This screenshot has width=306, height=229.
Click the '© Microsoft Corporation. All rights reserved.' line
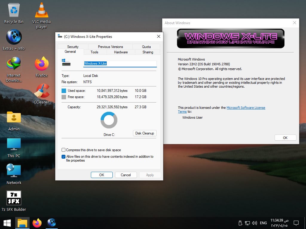tap(210, 69)
